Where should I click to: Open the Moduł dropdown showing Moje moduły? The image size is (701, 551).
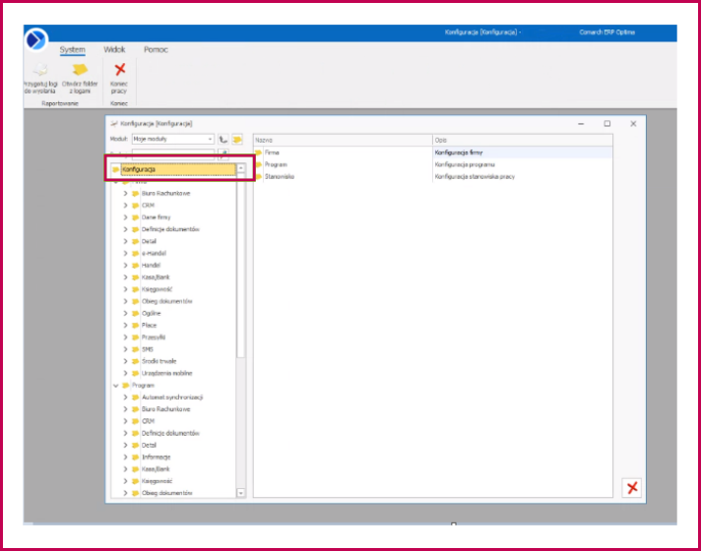(x=172, y=139)
